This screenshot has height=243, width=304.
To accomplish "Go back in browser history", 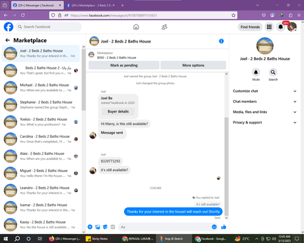I will (5, 15).
